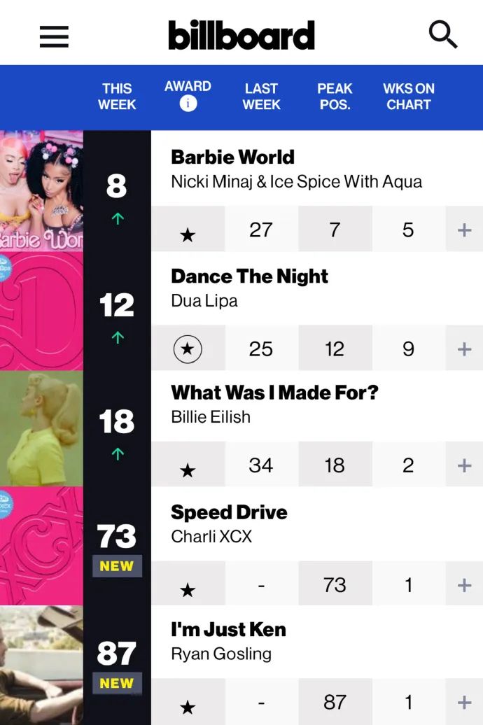Click the circled star for Dance The Night
Image resolution: width=483 pixels, height=725 pixels.
click(188, 349)
